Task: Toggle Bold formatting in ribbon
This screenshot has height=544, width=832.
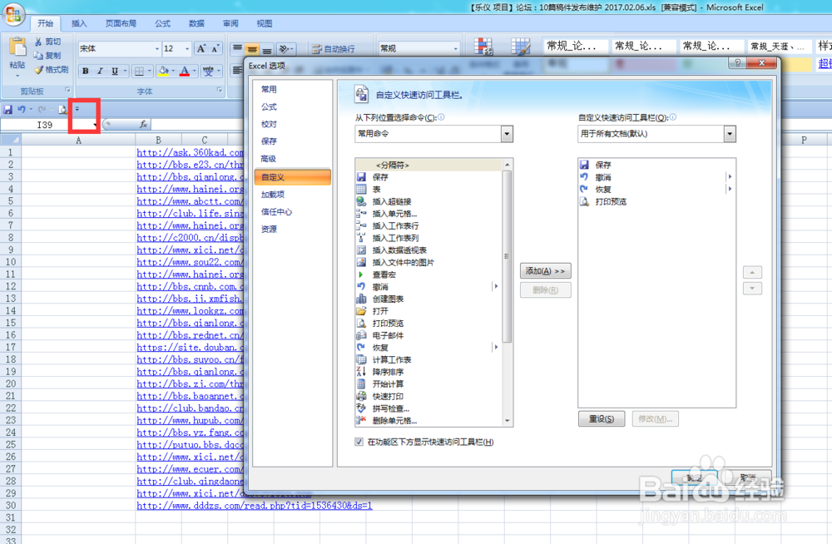Action: click(x=86, y=71)
